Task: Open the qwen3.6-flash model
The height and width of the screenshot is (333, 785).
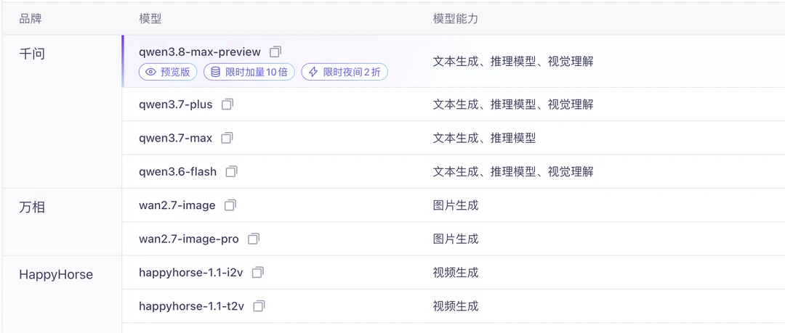Action: tap(178, 171)
